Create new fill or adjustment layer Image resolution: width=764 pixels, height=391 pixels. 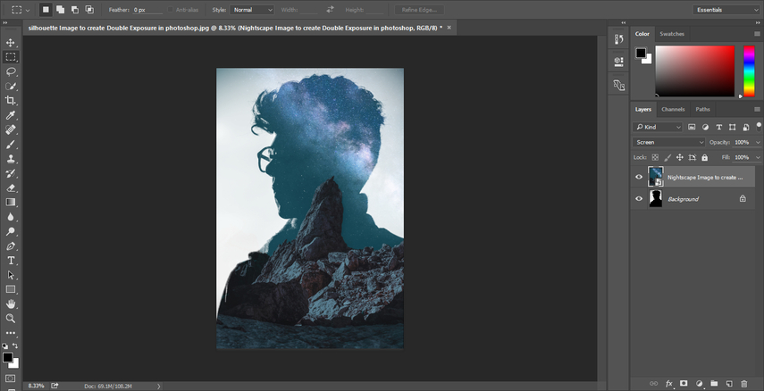(699, 384)
